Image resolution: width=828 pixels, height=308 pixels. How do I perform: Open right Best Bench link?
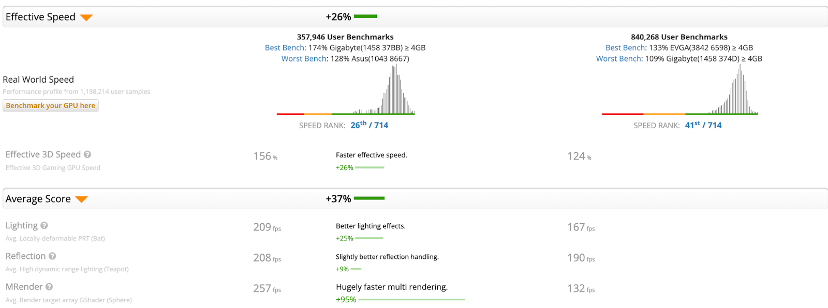tap(625, 48)
